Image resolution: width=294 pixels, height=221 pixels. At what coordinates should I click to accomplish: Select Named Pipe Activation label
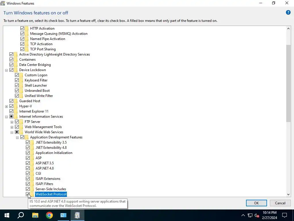pyautogui.click(x=48, y=39)
